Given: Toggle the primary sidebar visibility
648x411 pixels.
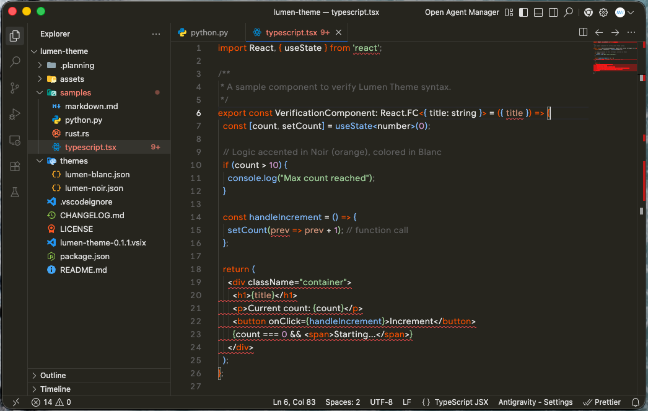Looking at the screenshot, I should click(x=523, y=12).
